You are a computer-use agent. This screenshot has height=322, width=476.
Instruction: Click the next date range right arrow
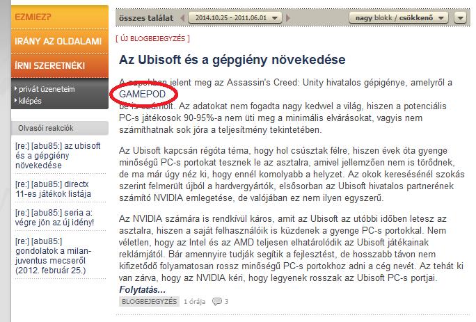point(288,18)
